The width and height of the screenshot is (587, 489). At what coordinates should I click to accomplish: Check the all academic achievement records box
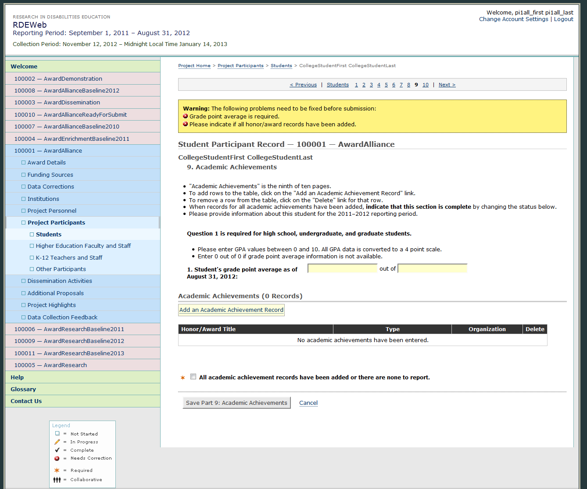[x=193, y=377]
